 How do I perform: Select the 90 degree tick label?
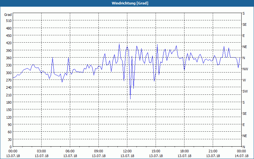click(x=10, y=125)
